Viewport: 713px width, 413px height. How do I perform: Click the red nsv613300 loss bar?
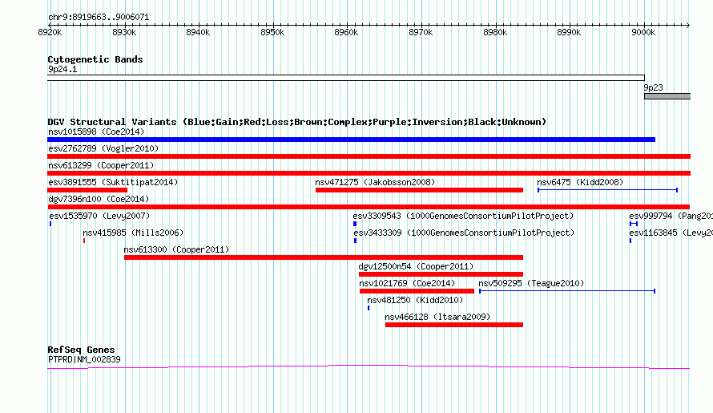pos(324,257)
